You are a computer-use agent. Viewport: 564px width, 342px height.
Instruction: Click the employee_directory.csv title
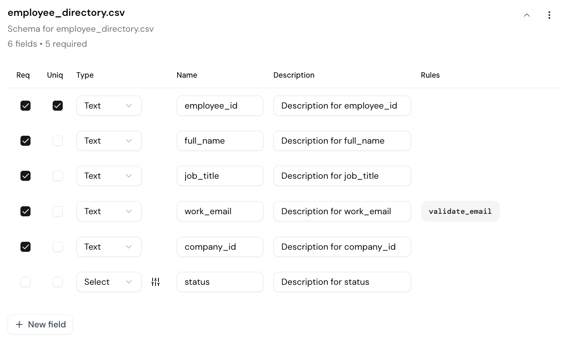(x=66, y=13)
